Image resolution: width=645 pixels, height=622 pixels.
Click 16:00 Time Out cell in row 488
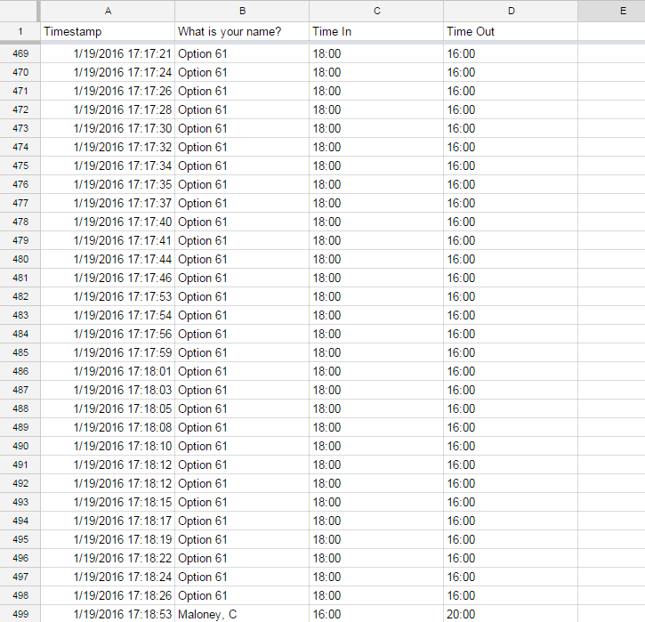[x=511, y=408]
